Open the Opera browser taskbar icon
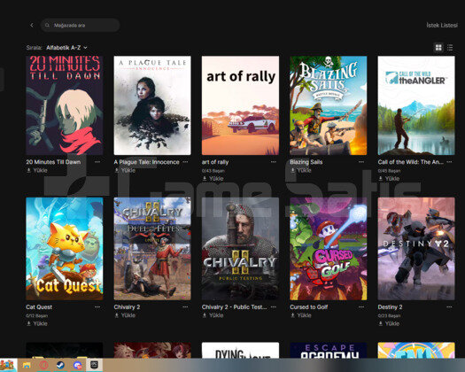The width and height of the screenshot is (465, 372). 43,365
